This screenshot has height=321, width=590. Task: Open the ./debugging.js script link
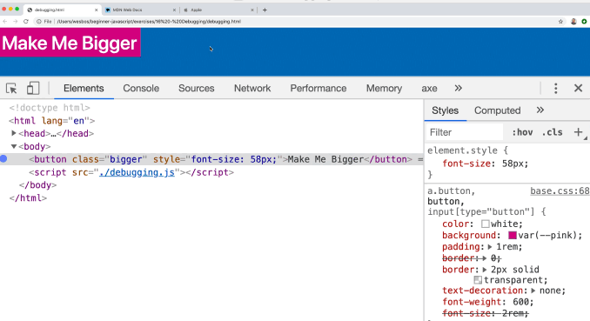tap(137, 172)
